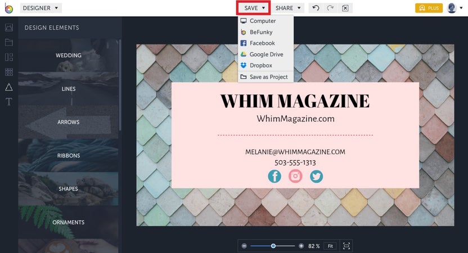Screen dimensions: 468x253
Task: Click the Undo arrow icon
Action: tap(316, 8)
